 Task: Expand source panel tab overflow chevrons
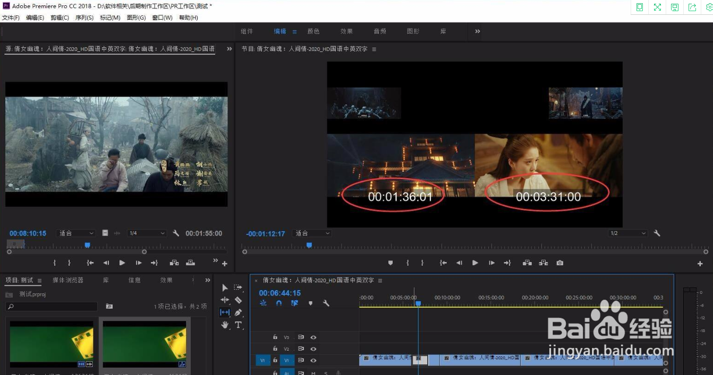pos(230,49)
